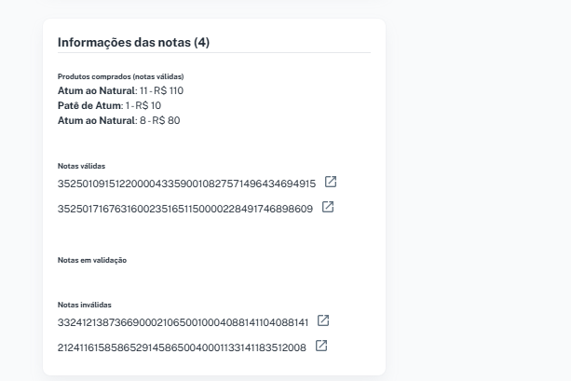Click the "Notas inválidas" section label

tap(84, 305)
